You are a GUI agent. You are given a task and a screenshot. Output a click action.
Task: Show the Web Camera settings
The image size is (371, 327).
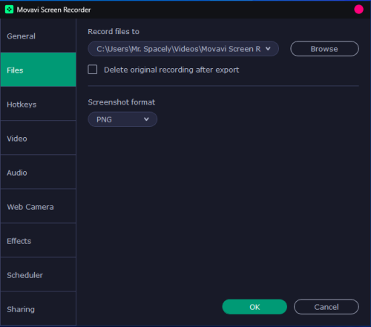(x=38, y=206)
